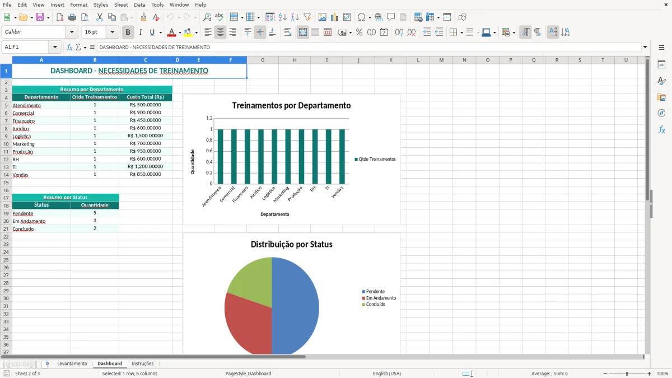The width and height of the screenshot is (672, 378).
Task: Click the formula input line
Action: click(x=368, y=47)
